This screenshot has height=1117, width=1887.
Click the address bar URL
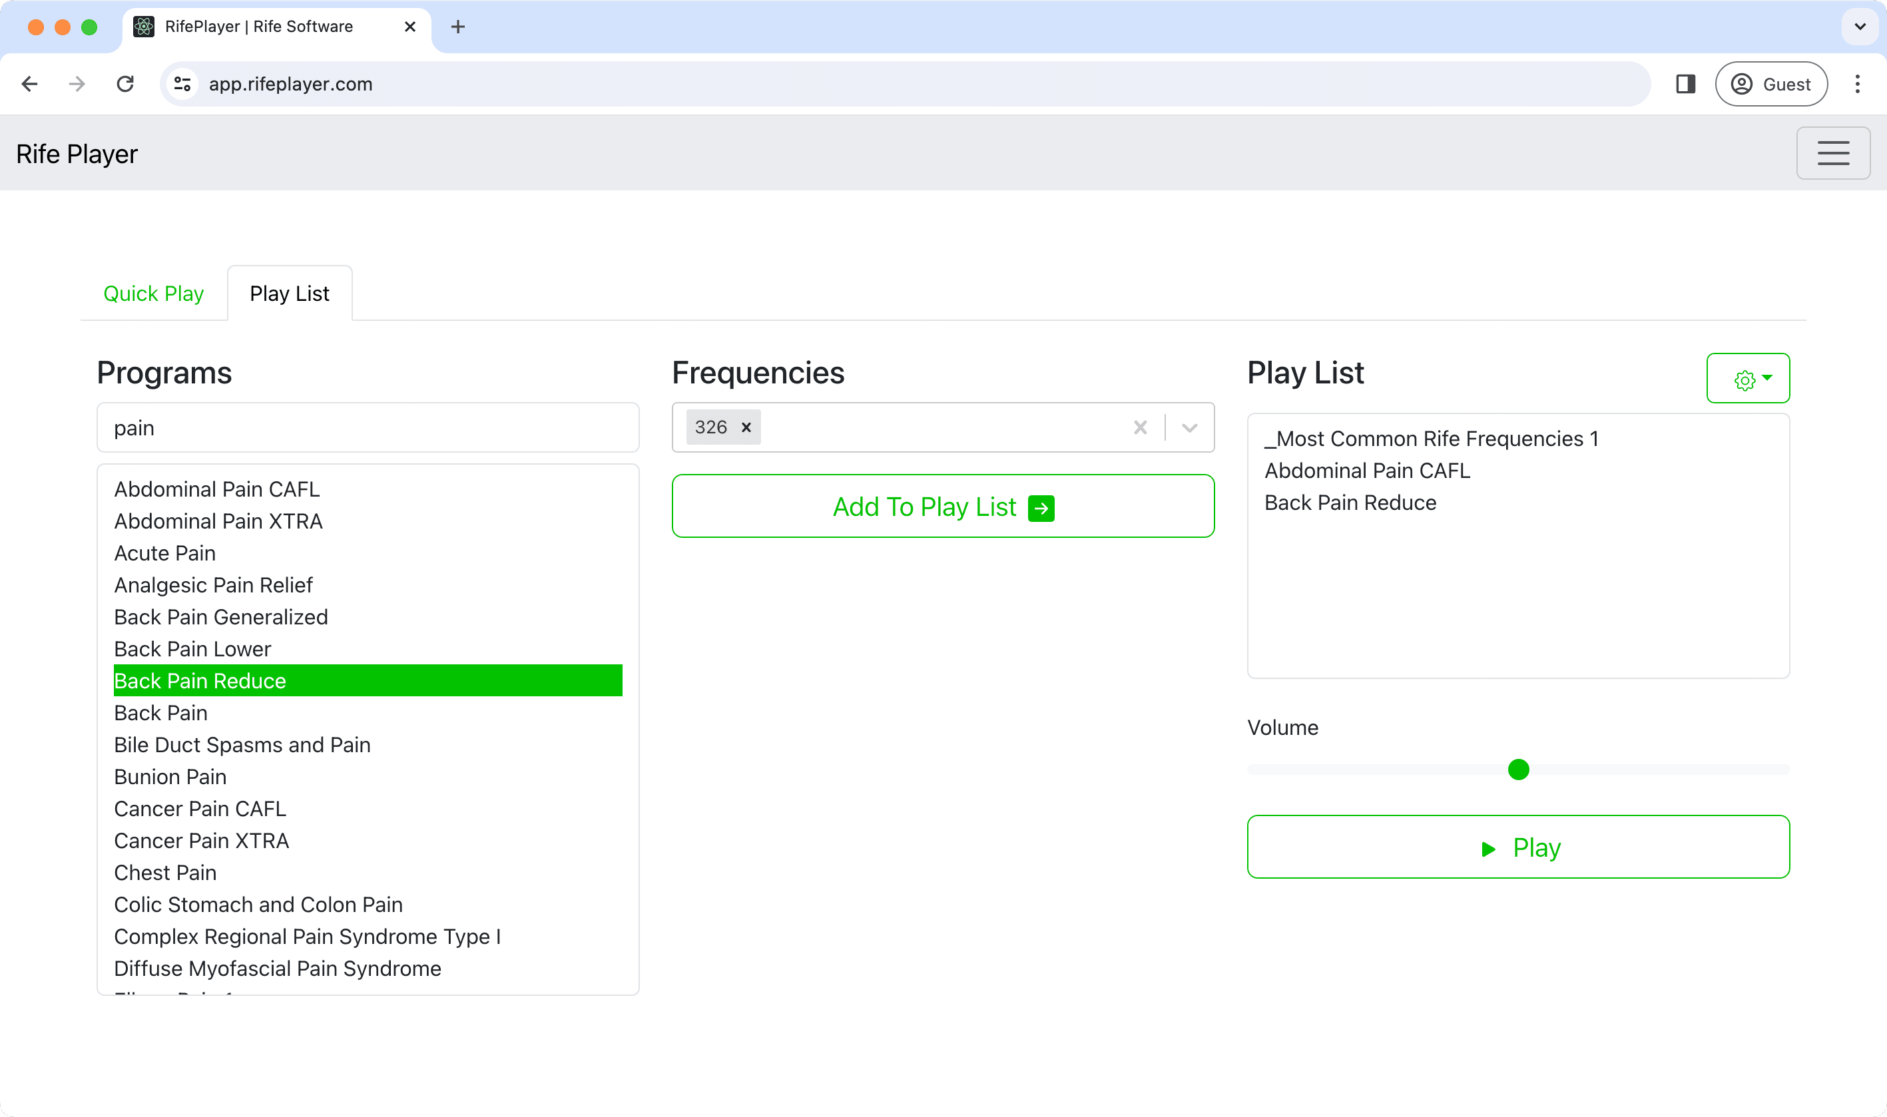coord(290,84)
